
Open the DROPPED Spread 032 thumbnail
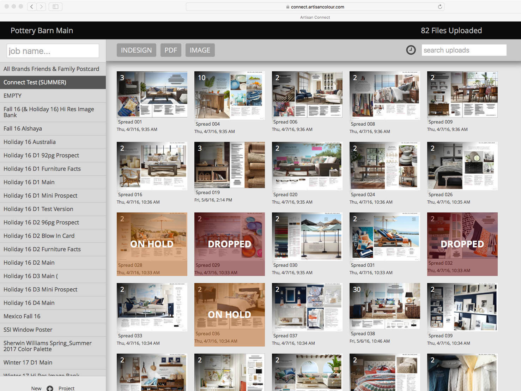(462, 244)
